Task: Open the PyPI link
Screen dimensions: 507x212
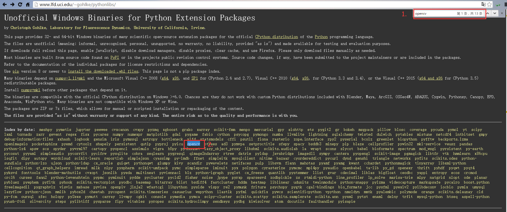Action: pyautogui.click(x=115, y=57)
